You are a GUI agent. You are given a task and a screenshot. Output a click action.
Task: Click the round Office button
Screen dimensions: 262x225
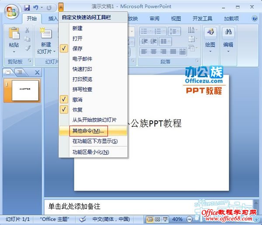point(11,11)
